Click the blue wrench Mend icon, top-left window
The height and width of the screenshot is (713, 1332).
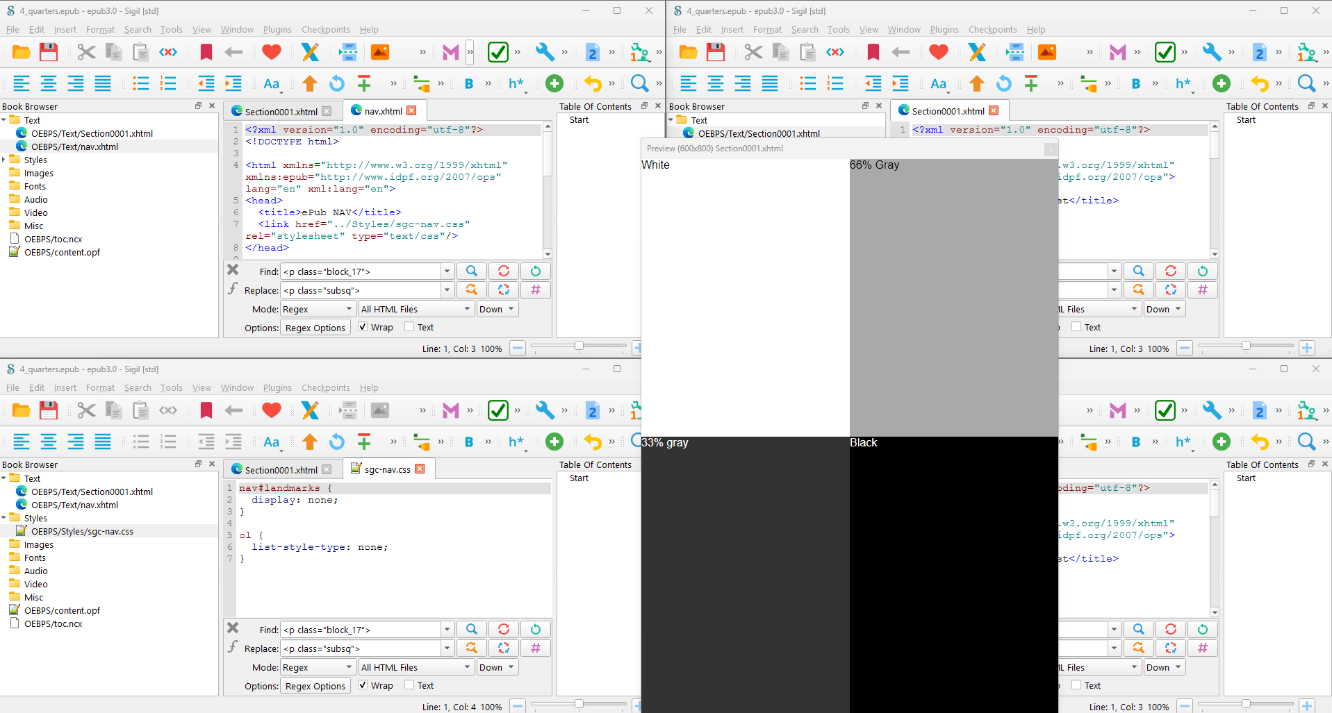click(x=545, y=52)
